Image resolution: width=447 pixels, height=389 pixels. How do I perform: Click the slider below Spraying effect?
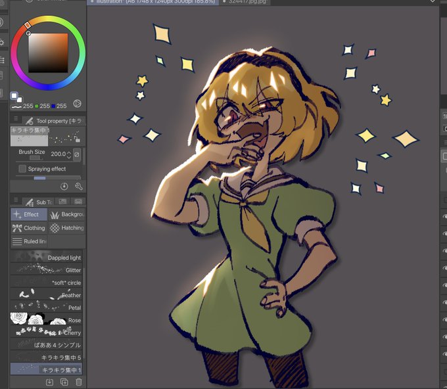coord(49,178)
